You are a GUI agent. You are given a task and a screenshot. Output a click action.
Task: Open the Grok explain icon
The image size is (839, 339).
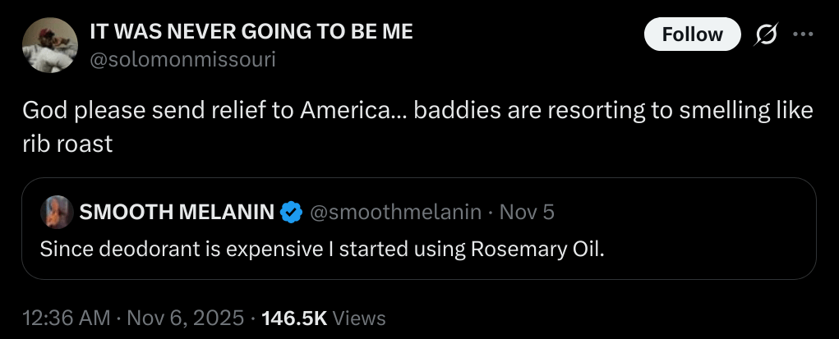pos(766,34)
